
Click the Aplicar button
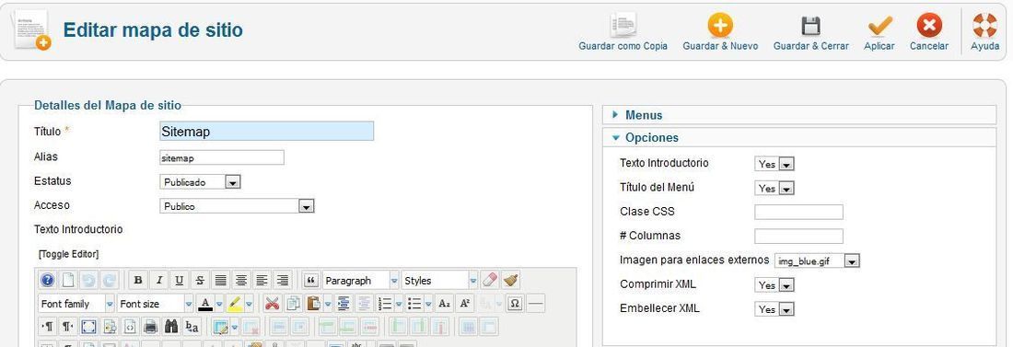[x=879, y=31]
